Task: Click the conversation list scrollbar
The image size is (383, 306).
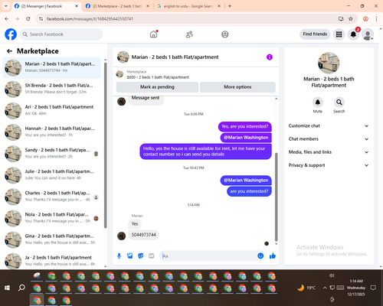Action: pyautogui.click(x=106, y=145)
